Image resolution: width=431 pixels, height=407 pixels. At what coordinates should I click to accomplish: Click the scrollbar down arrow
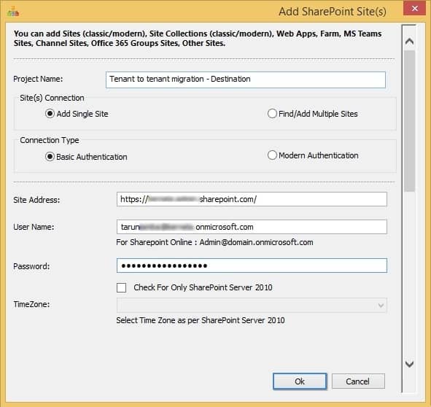coord(409,364)
